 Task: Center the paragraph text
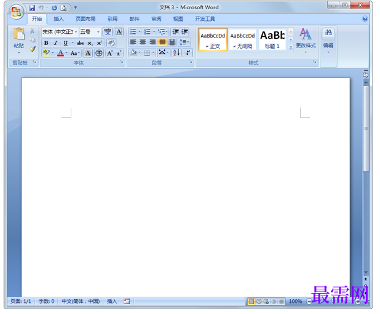[143, 42]
